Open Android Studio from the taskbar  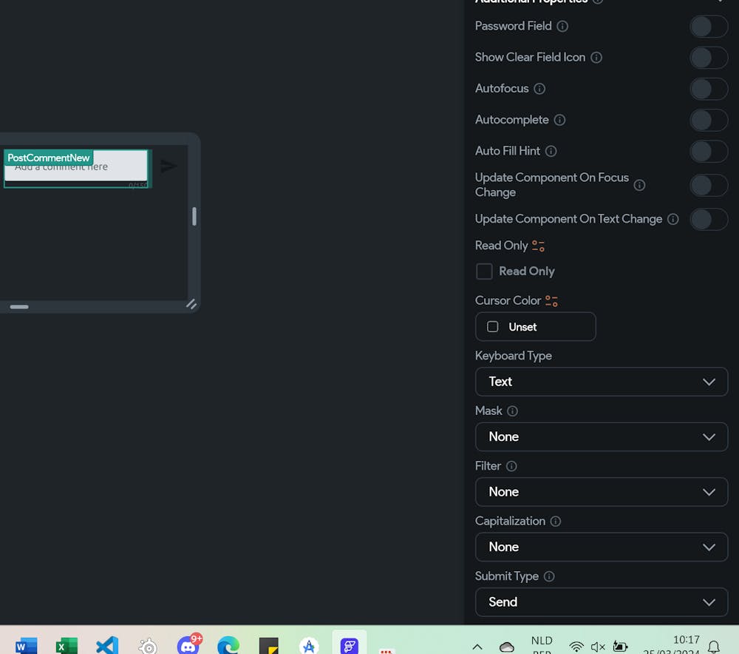click(x=309, y=646)
